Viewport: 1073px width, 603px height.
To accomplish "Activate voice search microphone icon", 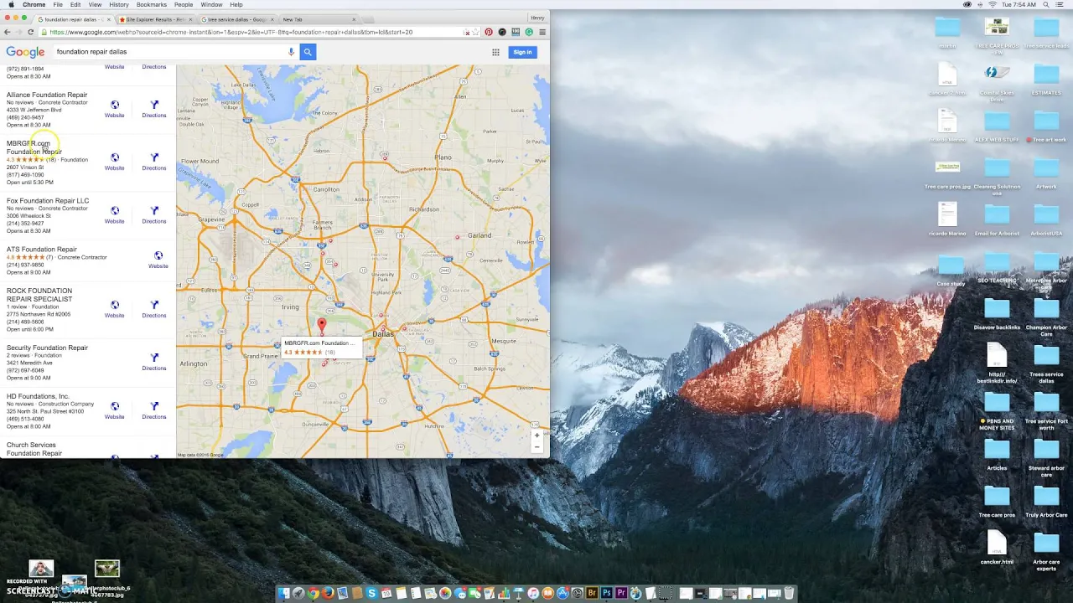I will [x=292, y=52].
